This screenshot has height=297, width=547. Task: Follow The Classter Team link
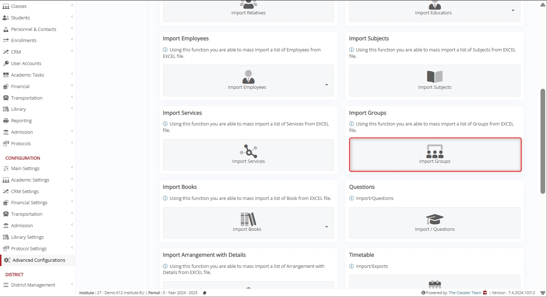click(x=465, y=293)
